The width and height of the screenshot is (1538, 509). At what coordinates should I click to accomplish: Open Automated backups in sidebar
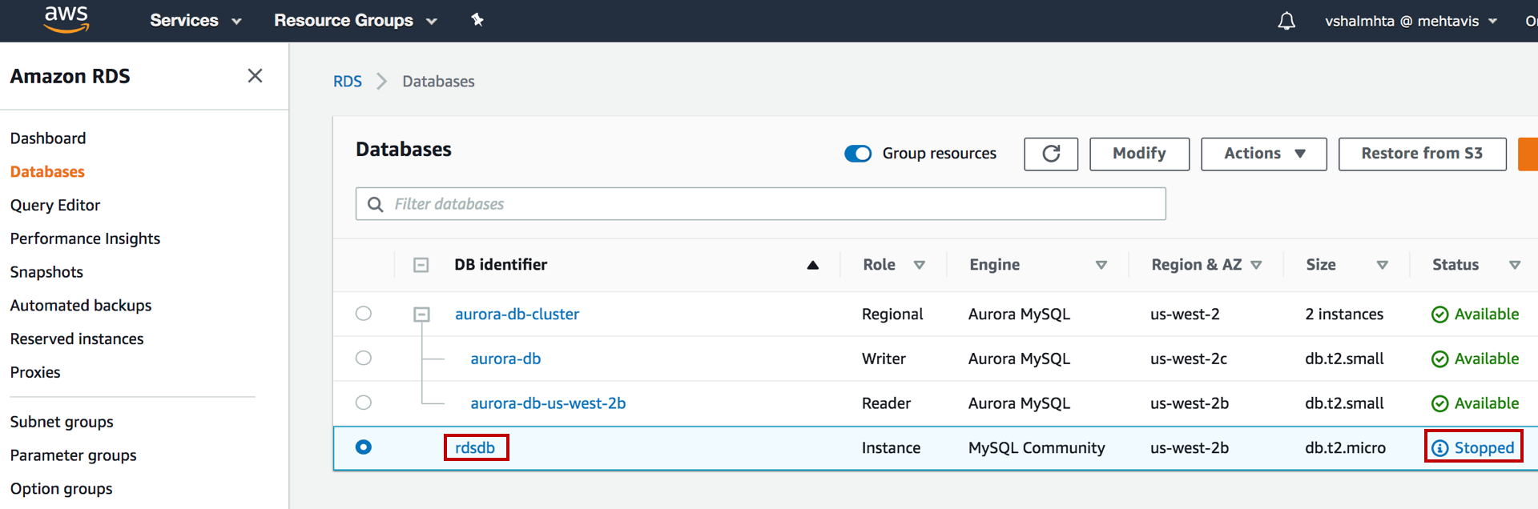coord(81,306)
